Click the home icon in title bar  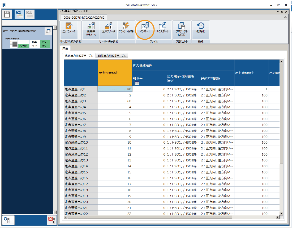coord(4,5)
